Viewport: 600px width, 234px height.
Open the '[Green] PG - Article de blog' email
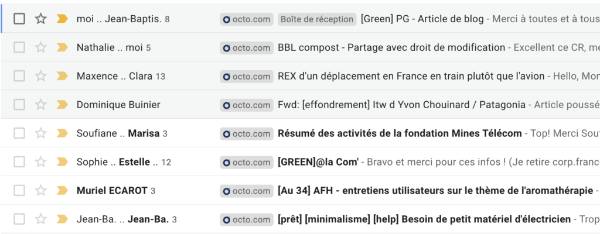click(422, 19)
